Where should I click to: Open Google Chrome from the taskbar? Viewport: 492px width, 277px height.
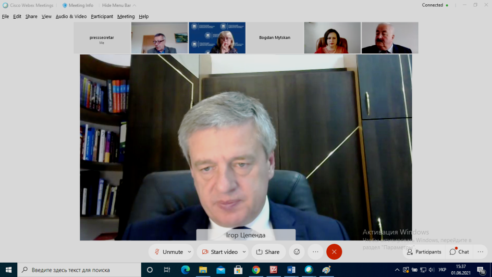click(256, 270)
